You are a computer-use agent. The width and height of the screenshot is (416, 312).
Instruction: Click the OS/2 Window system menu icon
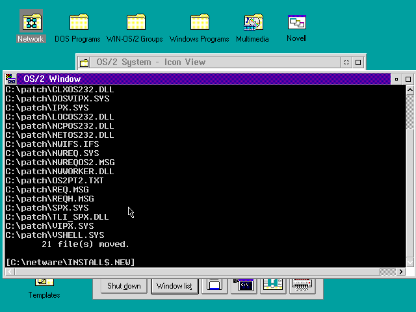pos(11,79)
